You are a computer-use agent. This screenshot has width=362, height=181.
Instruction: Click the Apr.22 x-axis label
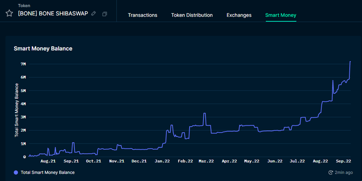pos(229,161)
